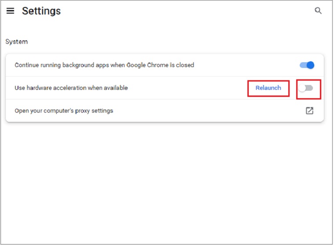Image resolution: width=334 pixels, height=245 pixels.
Task: Open the hamburger main menu
Action: tap(10, 11)
